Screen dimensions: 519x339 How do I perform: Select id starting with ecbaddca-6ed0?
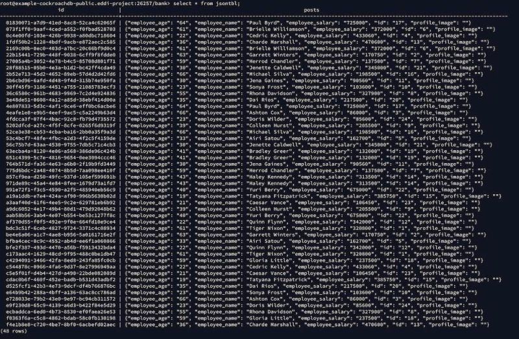tap(60, 312)
